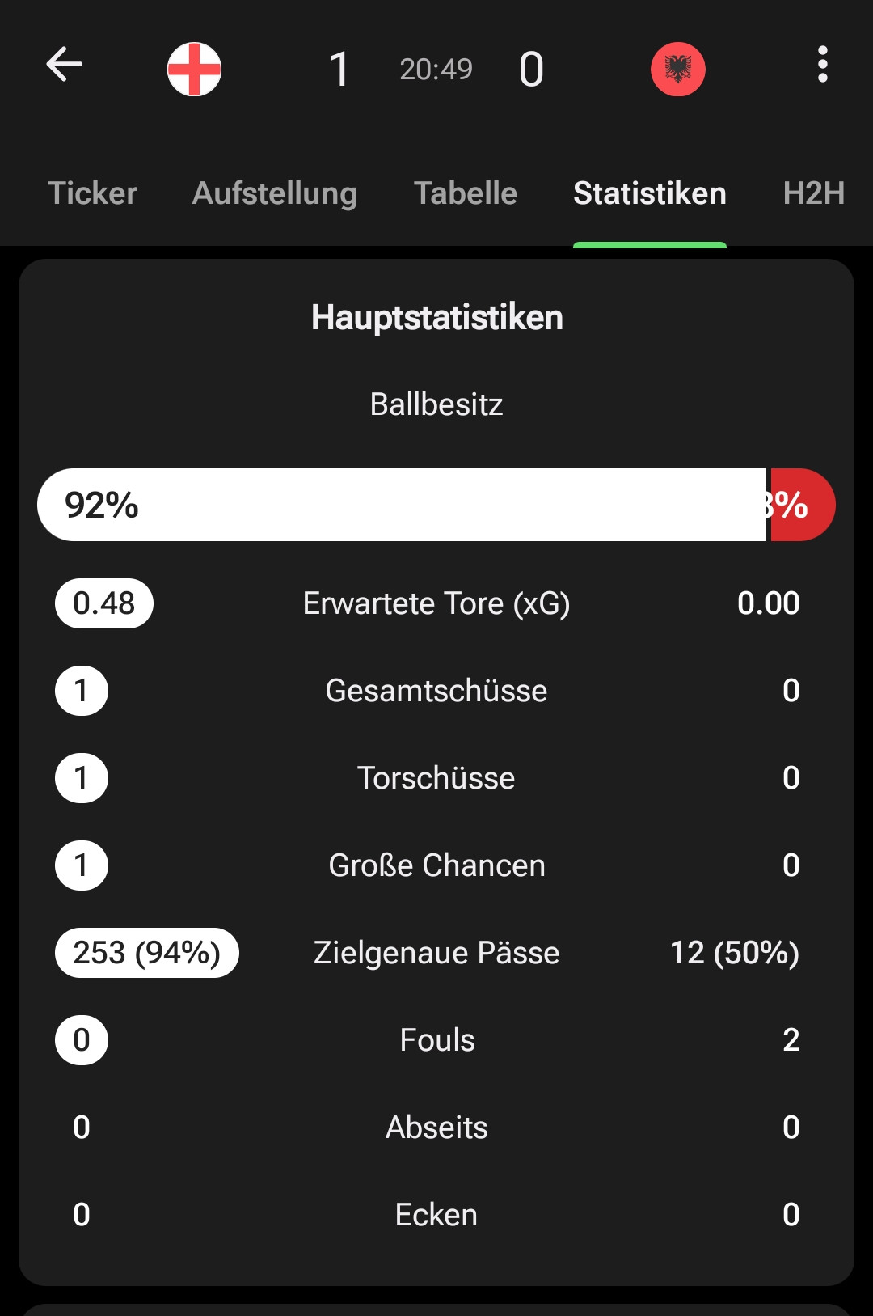Tap the Zielgenaue Pässe stat row
873x1316 pixels.
pyautogui.click(x=436, y=953)
